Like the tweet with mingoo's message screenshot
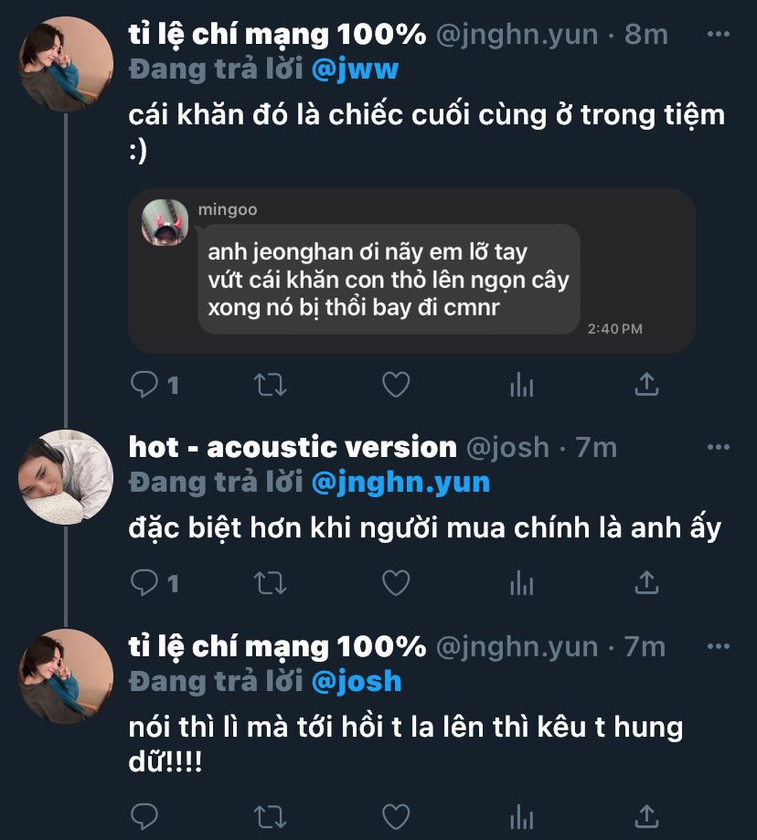 coord(396,384)
